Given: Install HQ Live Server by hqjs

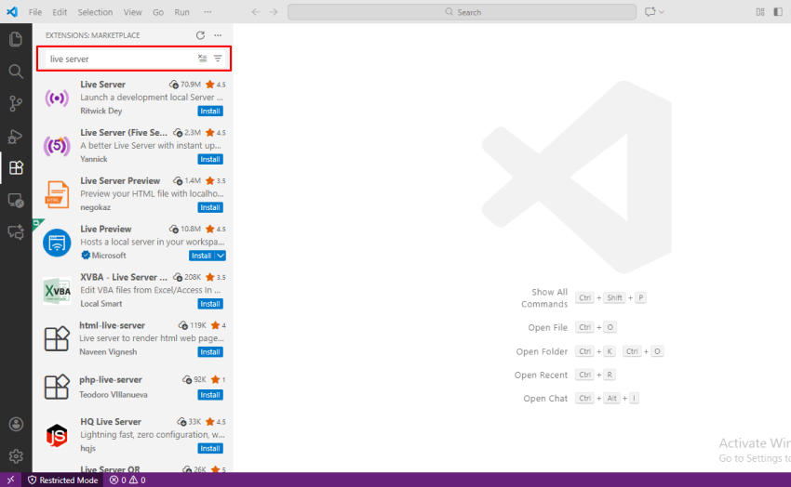Looking at the screenshot, I should (x=210, y=448).
